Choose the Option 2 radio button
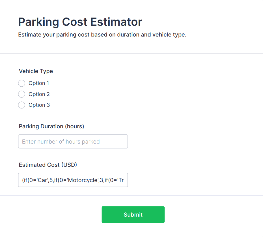Screen dimensions: 263x237 (21, 94)
